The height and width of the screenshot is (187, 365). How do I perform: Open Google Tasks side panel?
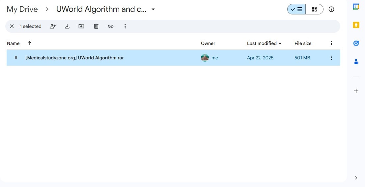[356, 43]
